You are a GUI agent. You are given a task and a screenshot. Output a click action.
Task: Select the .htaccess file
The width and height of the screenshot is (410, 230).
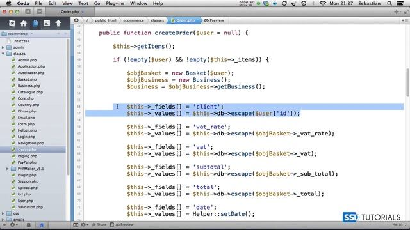coord(21,41)
